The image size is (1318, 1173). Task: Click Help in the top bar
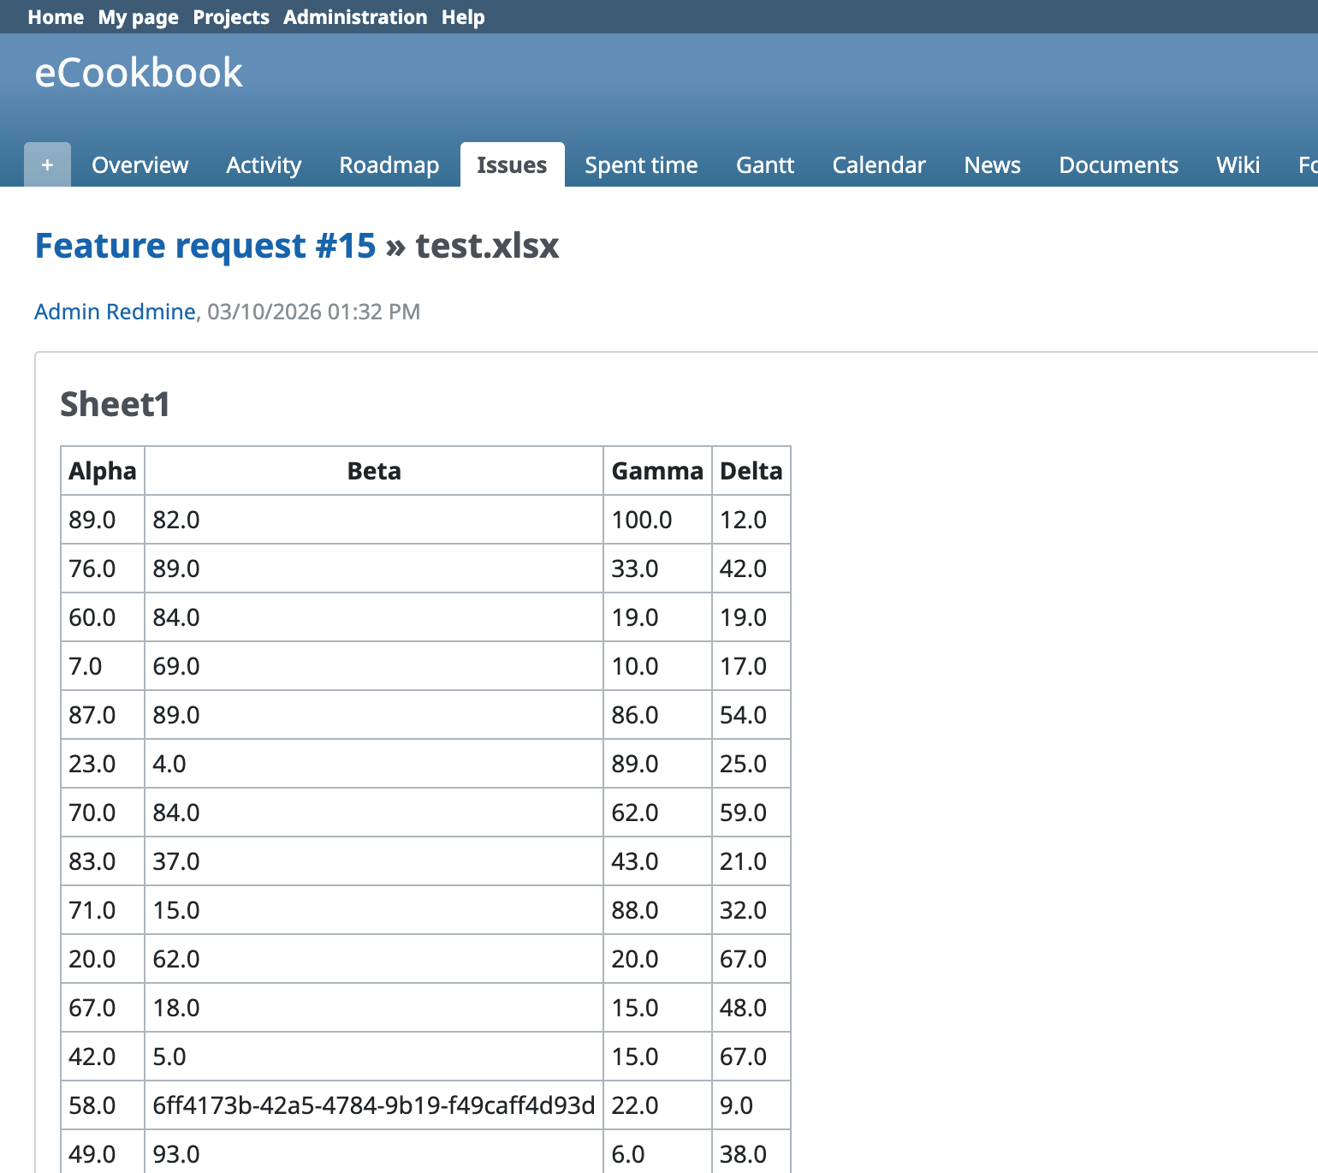pos(463,17)
